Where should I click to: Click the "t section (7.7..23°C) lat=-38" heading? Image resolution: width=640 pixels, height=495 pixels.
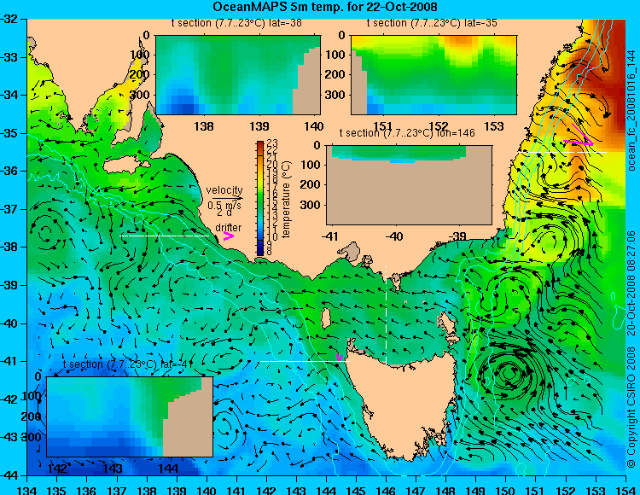236,23
